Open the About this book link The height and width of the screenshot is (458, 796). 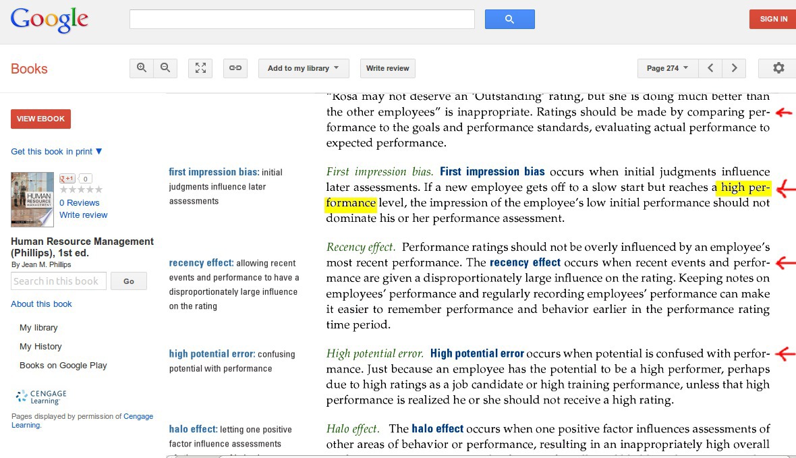(41, 304)
